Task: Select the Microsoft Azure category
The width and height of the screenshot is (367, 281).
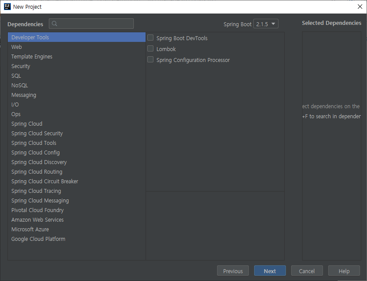Action: [77, 230]
